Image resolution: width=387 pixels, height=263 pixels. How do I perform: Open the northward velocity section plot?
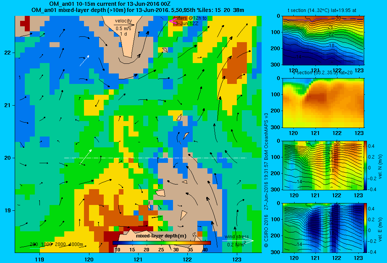click(323, 165)
